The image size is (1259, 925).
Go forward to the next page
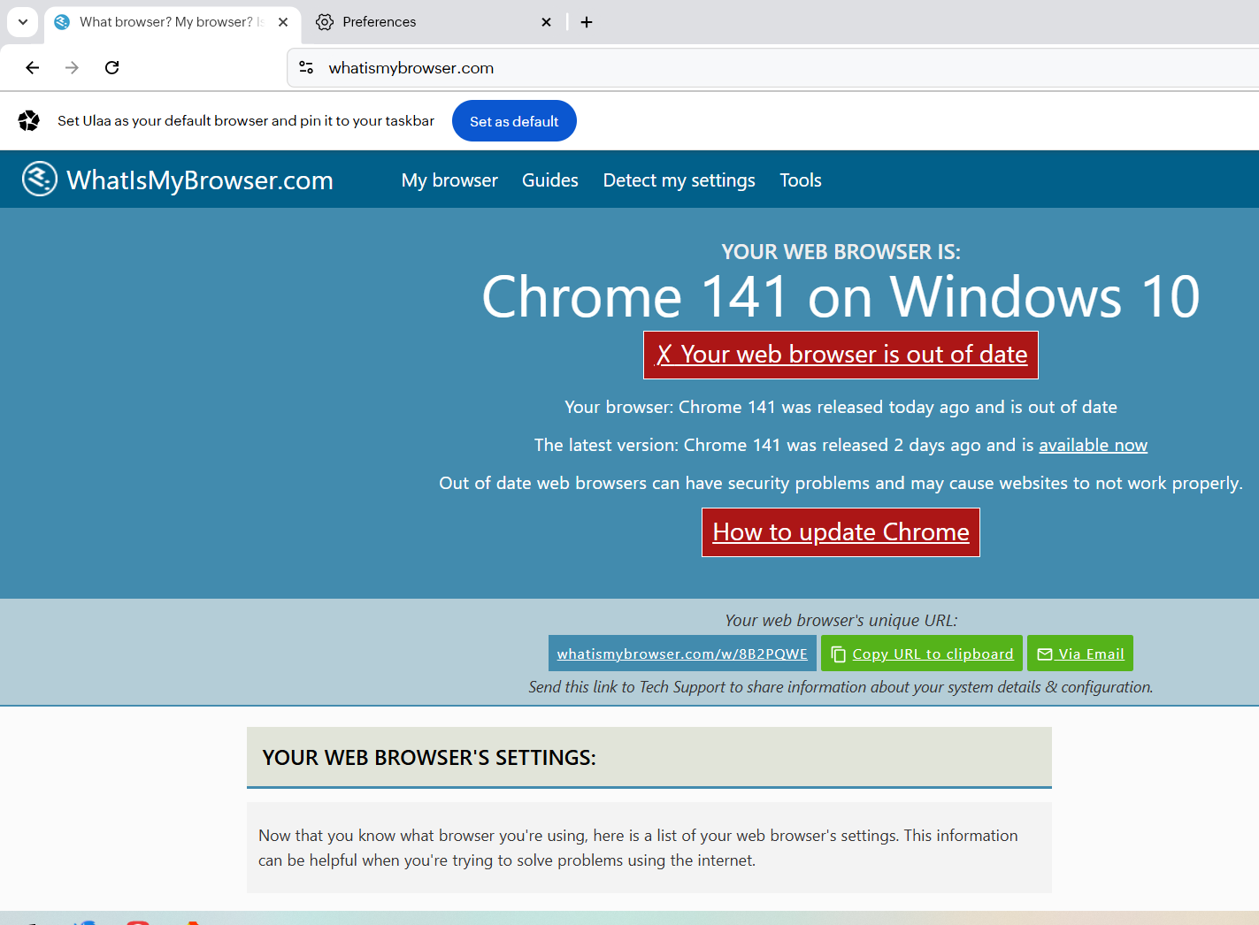click(73, 68)
